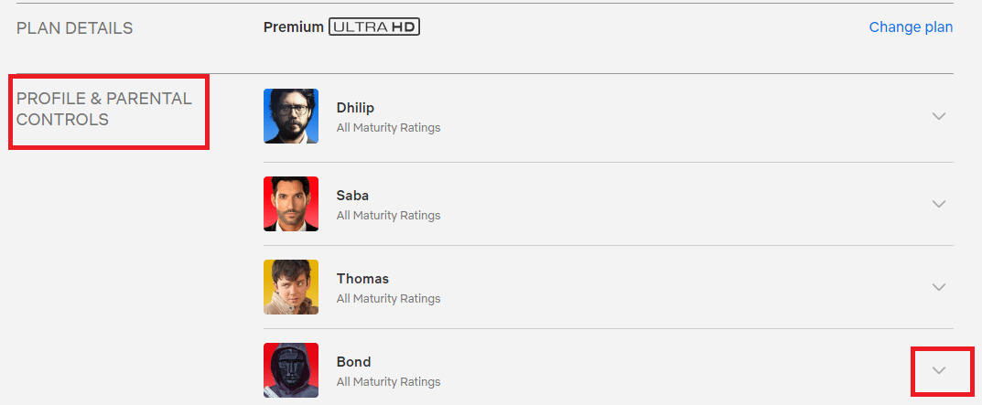This screenshot has width=982, height=405.
Task: Click Dhilip's bearded glasses avatar
Action: 291,116
